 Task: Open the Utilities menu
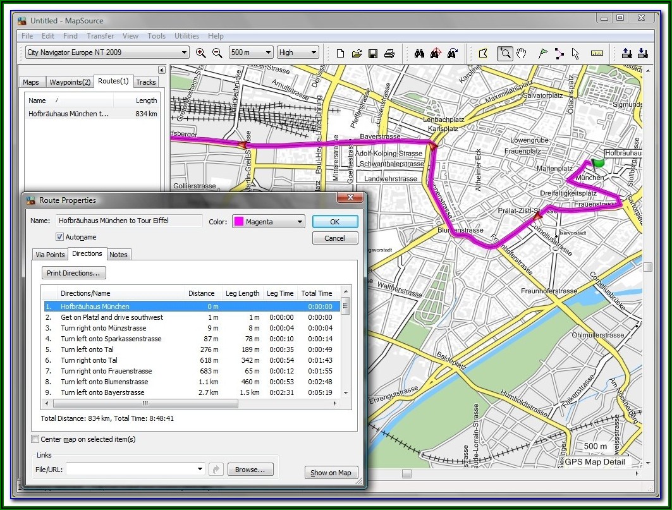click(186, 36)
